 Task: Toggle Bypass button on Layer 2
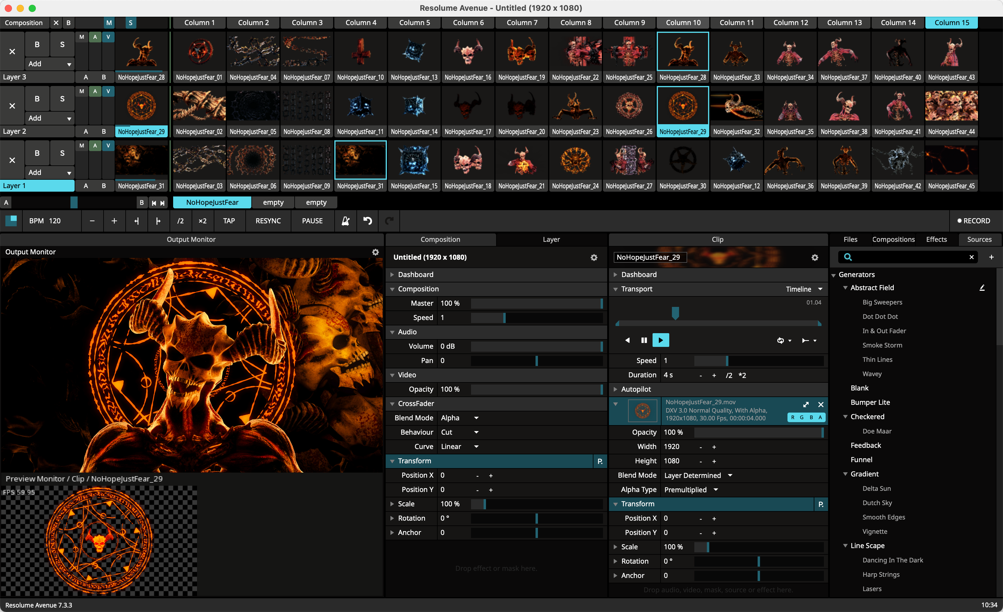point(37,99)
